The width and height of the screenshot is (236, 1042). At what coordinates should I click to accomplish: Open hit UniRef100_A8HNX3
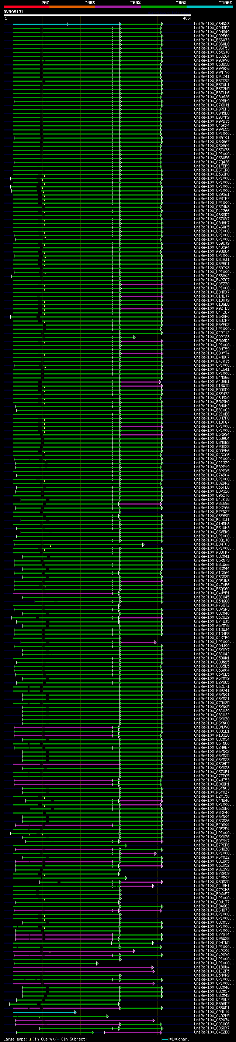pos(212,24)
